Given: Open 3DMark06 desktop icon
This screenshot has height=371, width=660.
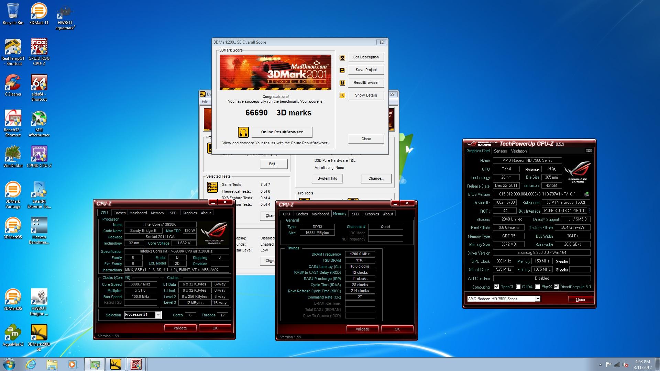Looking at the screenshot, I should pos(13,300).
